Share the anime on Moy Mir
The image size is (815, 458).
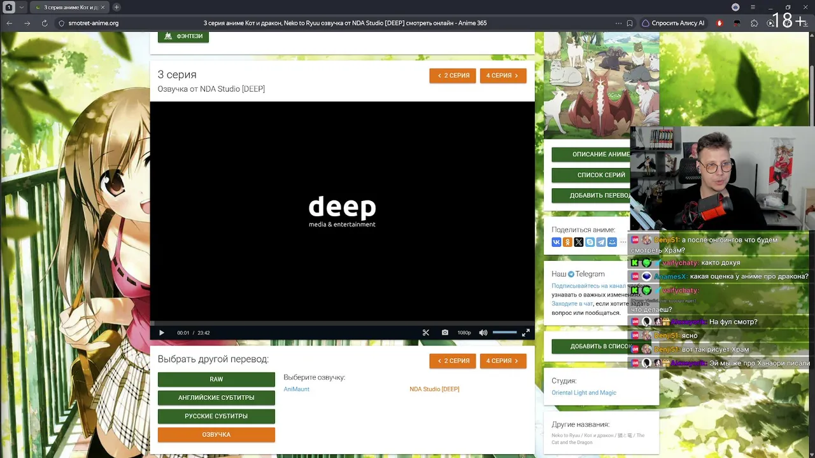click(x=612, y=242)
